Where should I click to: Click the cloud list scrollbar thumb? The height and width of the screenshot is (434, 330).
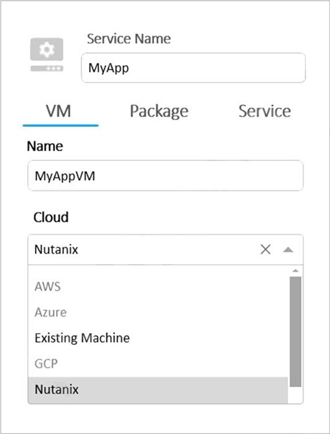(295, 331)
